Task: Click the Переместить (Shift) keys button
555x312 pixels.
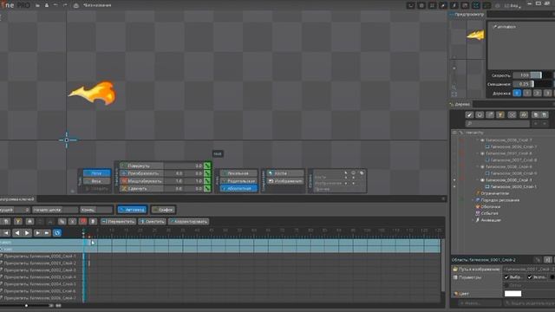Action: [x=118, y=222]
